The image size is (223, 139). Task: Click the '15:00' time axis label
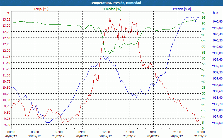[x=130, y=132]
